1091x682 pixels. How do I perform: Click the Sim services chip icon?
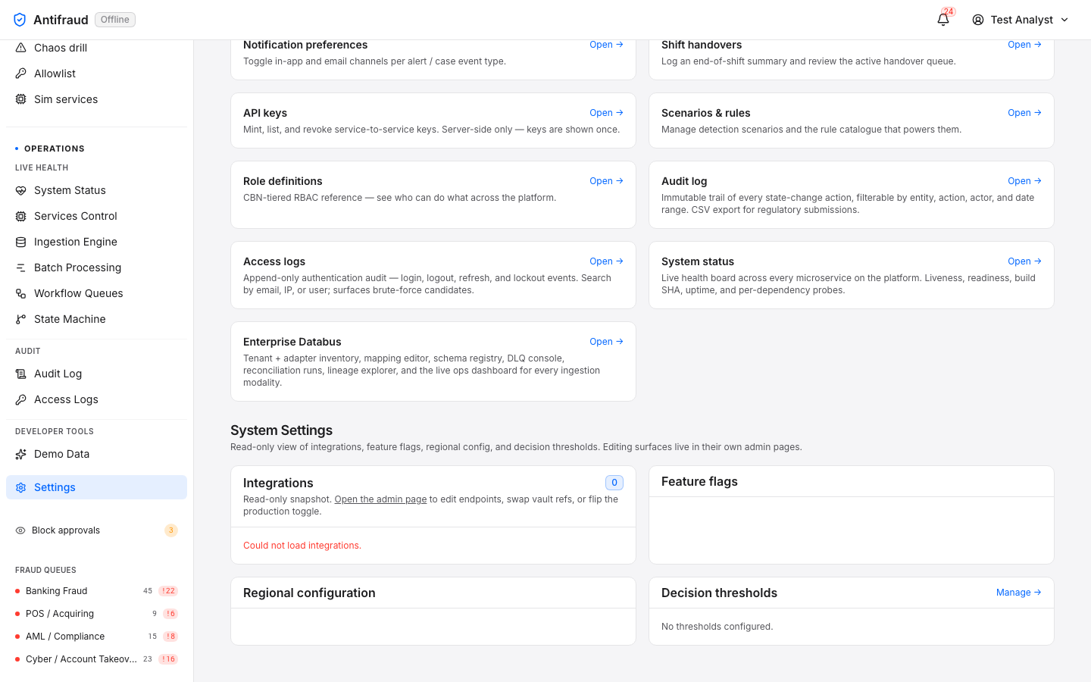click(x=21, y=99)
